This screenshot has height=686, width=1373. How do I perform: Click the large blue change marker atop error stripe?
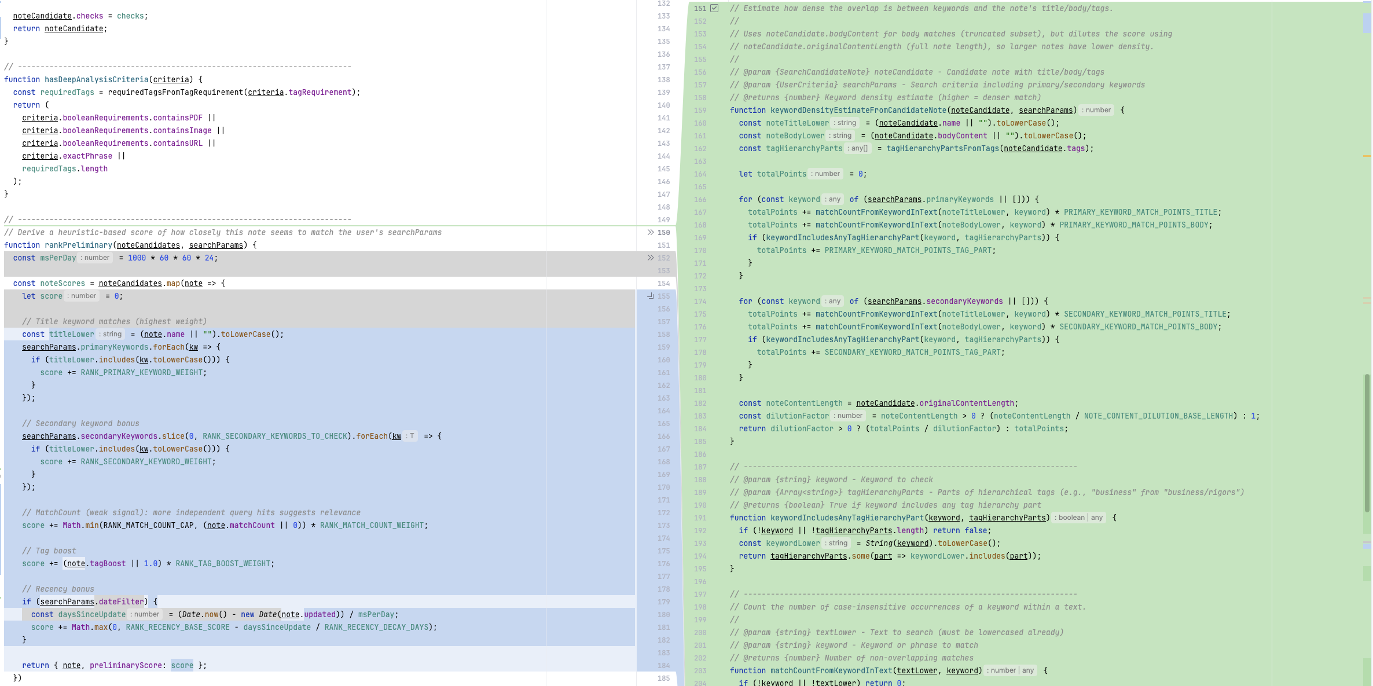(x=1367, y=23)
